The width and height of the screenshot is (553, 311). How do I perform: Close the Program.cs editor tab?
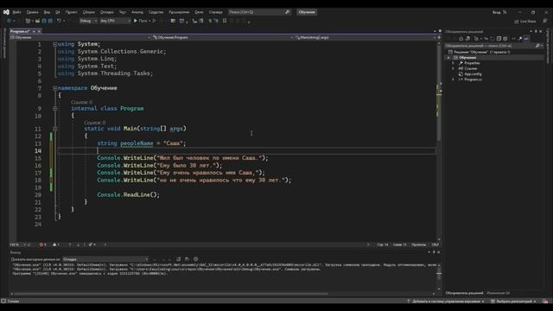(39, 31)
